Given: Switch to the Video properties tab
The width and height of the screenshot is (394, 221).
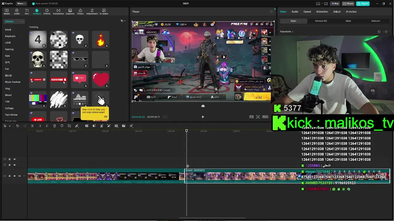Looking at the screenshot, I should click(x=283, y=12).
